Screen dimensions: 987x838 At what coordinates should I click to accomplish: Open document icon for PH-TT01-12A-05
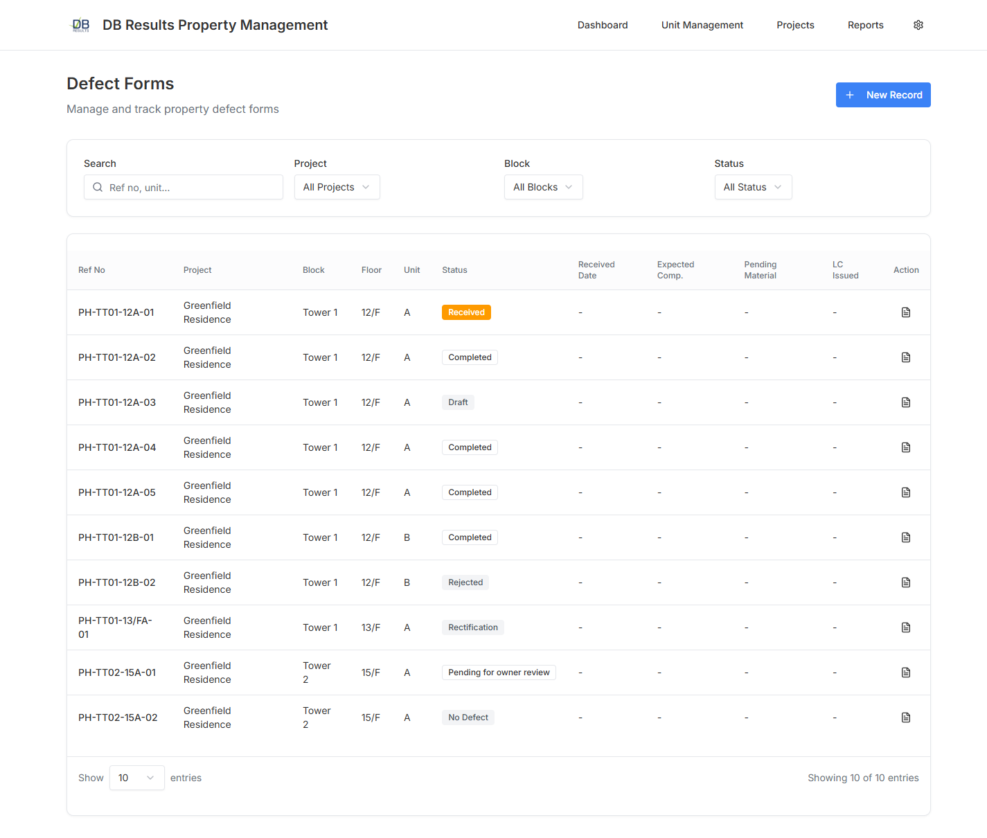point(906,492)
